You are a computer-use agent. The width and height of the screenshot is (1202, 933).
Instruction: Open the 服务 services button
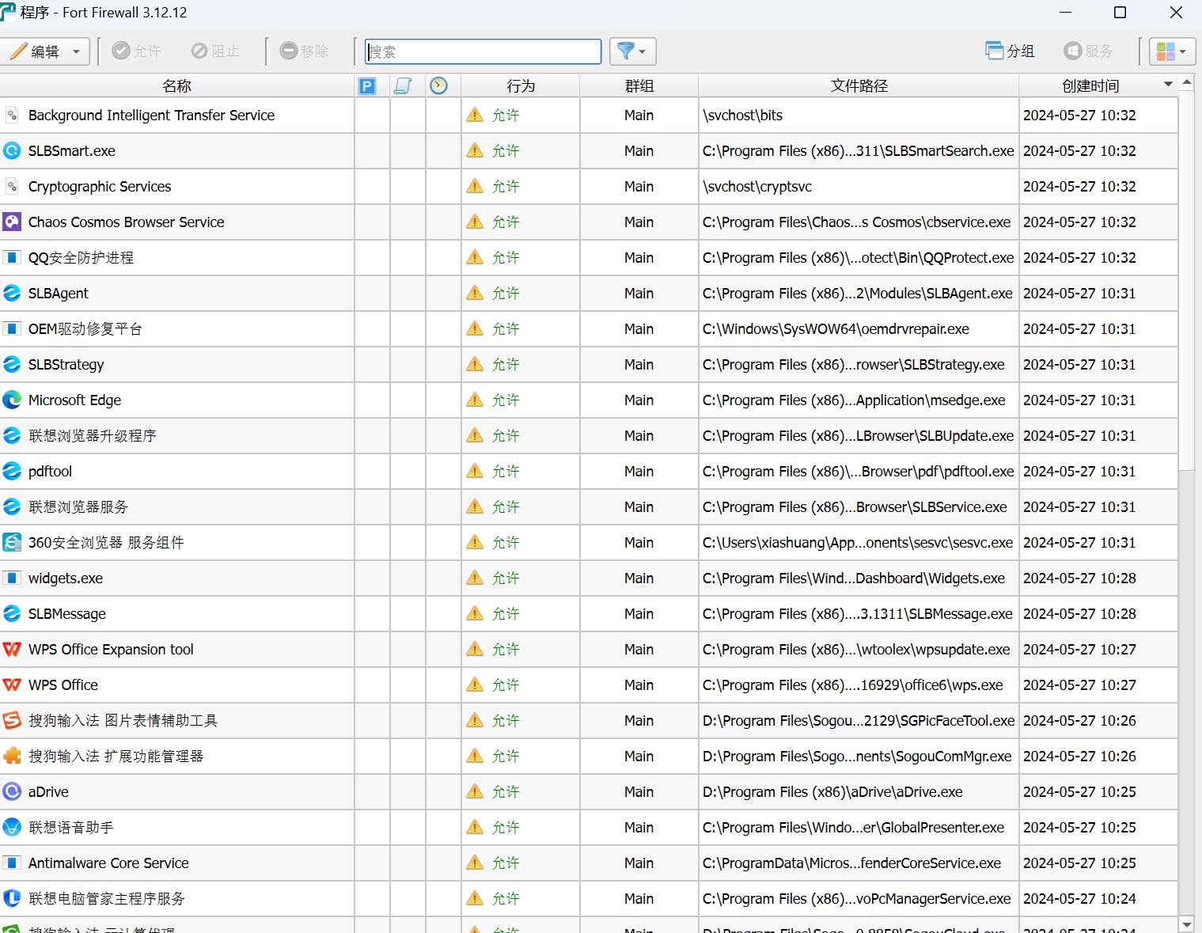tap(1089, 51)
